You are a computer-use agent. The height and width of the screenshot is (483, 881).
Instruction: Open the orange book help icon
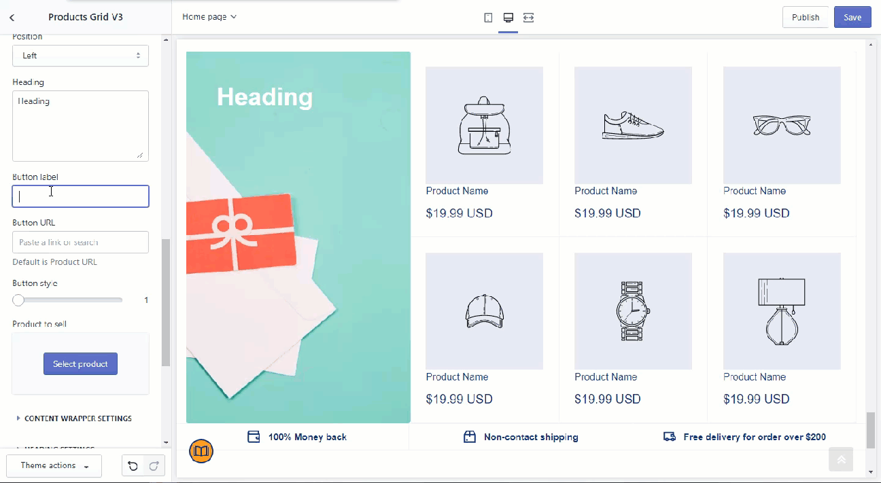point(201,450)
